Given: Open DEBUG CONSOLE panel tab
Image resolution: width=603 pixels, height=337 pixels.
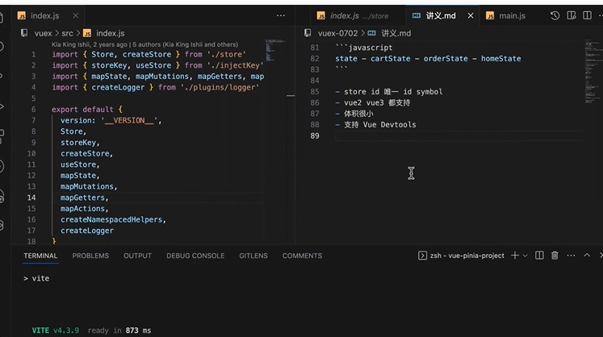Looking at the screenshot, I should 195,256.
